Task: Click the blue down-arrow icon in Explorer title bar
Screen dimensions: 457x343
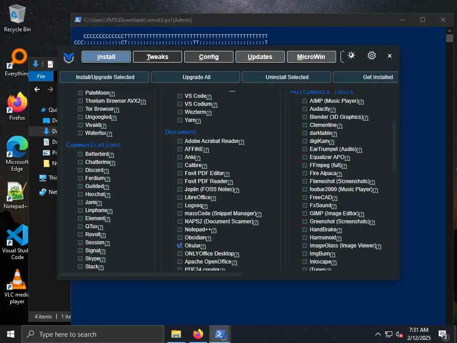Action: [x=36, y=64]
